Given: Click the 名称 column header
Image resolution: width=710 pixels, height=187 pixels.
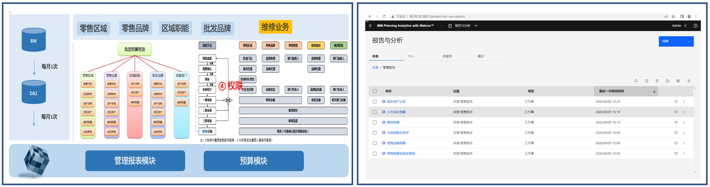Looking at the screenshot, I should (x=388, y=91).
